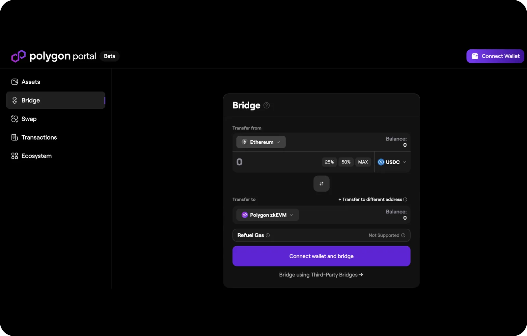Open the USDC token selector
The height and width of the screenshot is (336, 527).
(392, 162)
